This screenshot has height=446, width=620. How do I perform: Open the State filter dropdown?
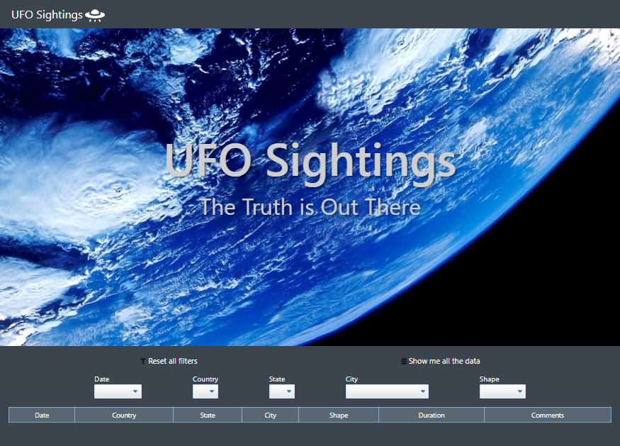(x=282, y=391)
